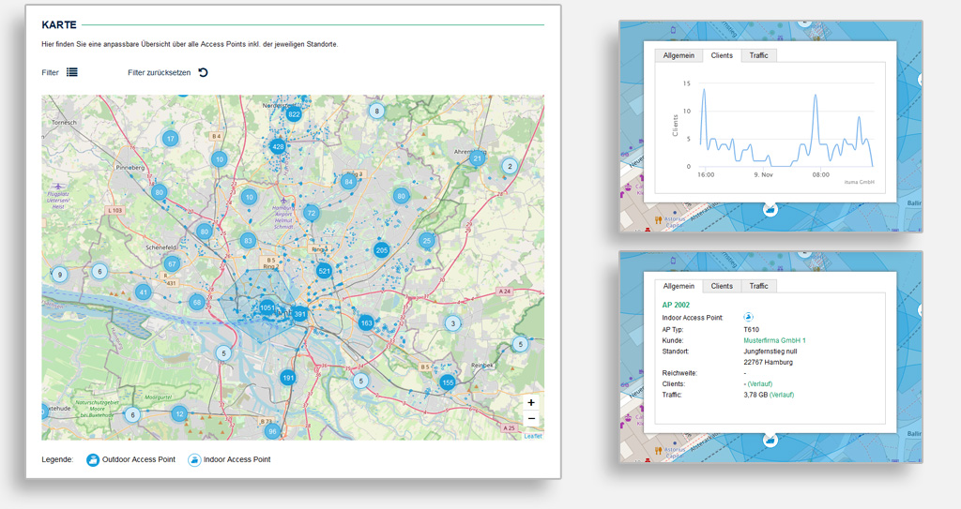This screenshot has width=961, height=509.
Task: Zoom out with the map minus button
Action: (x=531, y=419)
